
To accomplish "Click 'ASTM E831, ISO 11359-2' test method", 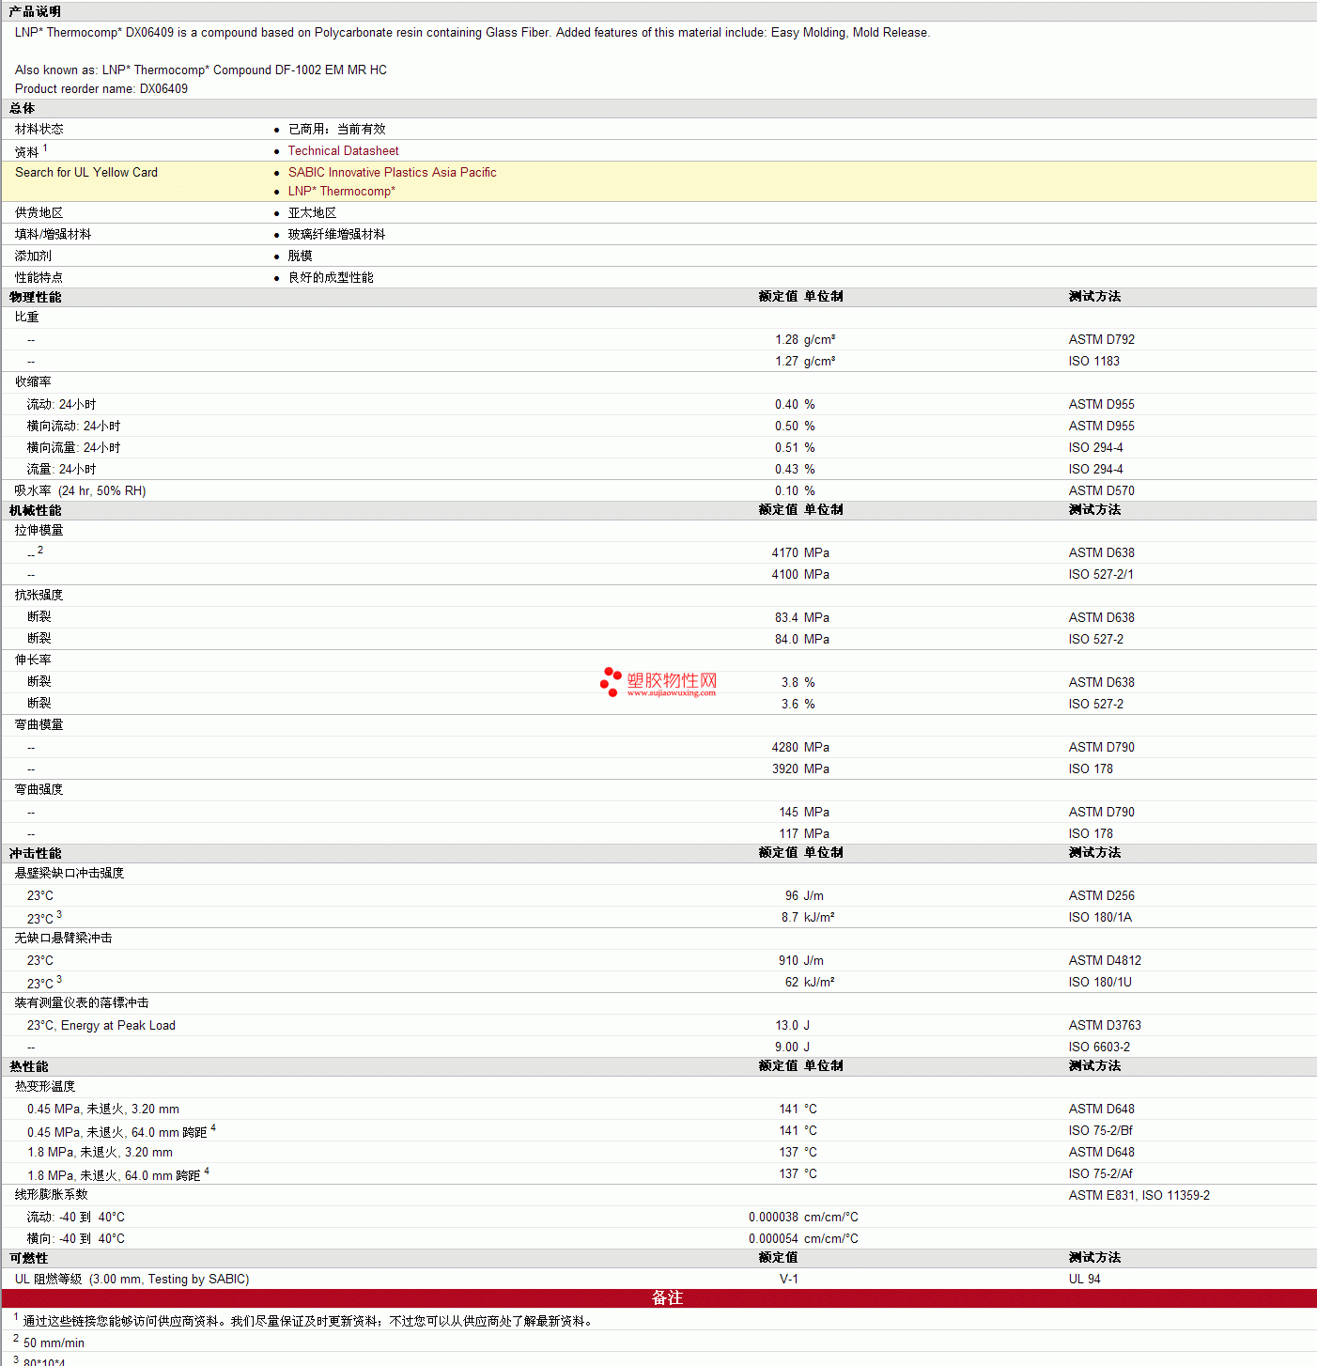I will point(1139,1195).
